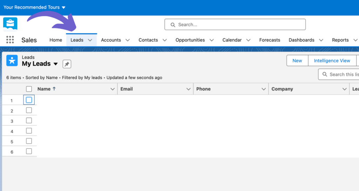Viewport: 359px width, 191px height.
Task: Click the Name column sort arrow
Action: 54,89
